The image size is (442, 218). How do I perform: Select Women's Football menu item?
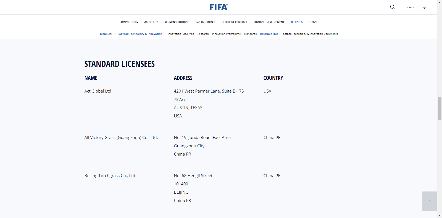(x=177, y=22)
